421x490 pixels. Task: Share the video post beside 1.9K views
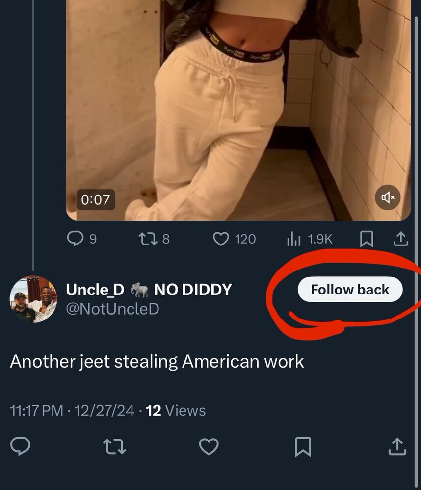pyautogui.click(x=400, y=239)
